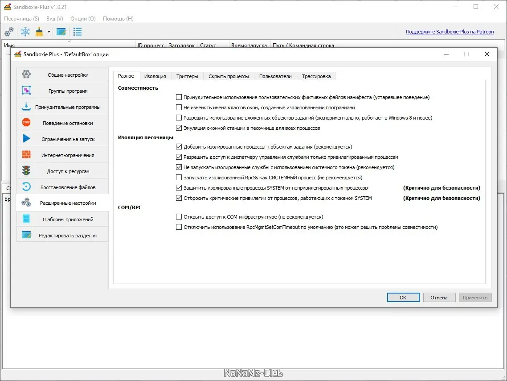Switch to the Пользователи tab
Image resolution: width=507 pixels, height=381 pixels.
(x=275, y=76)
